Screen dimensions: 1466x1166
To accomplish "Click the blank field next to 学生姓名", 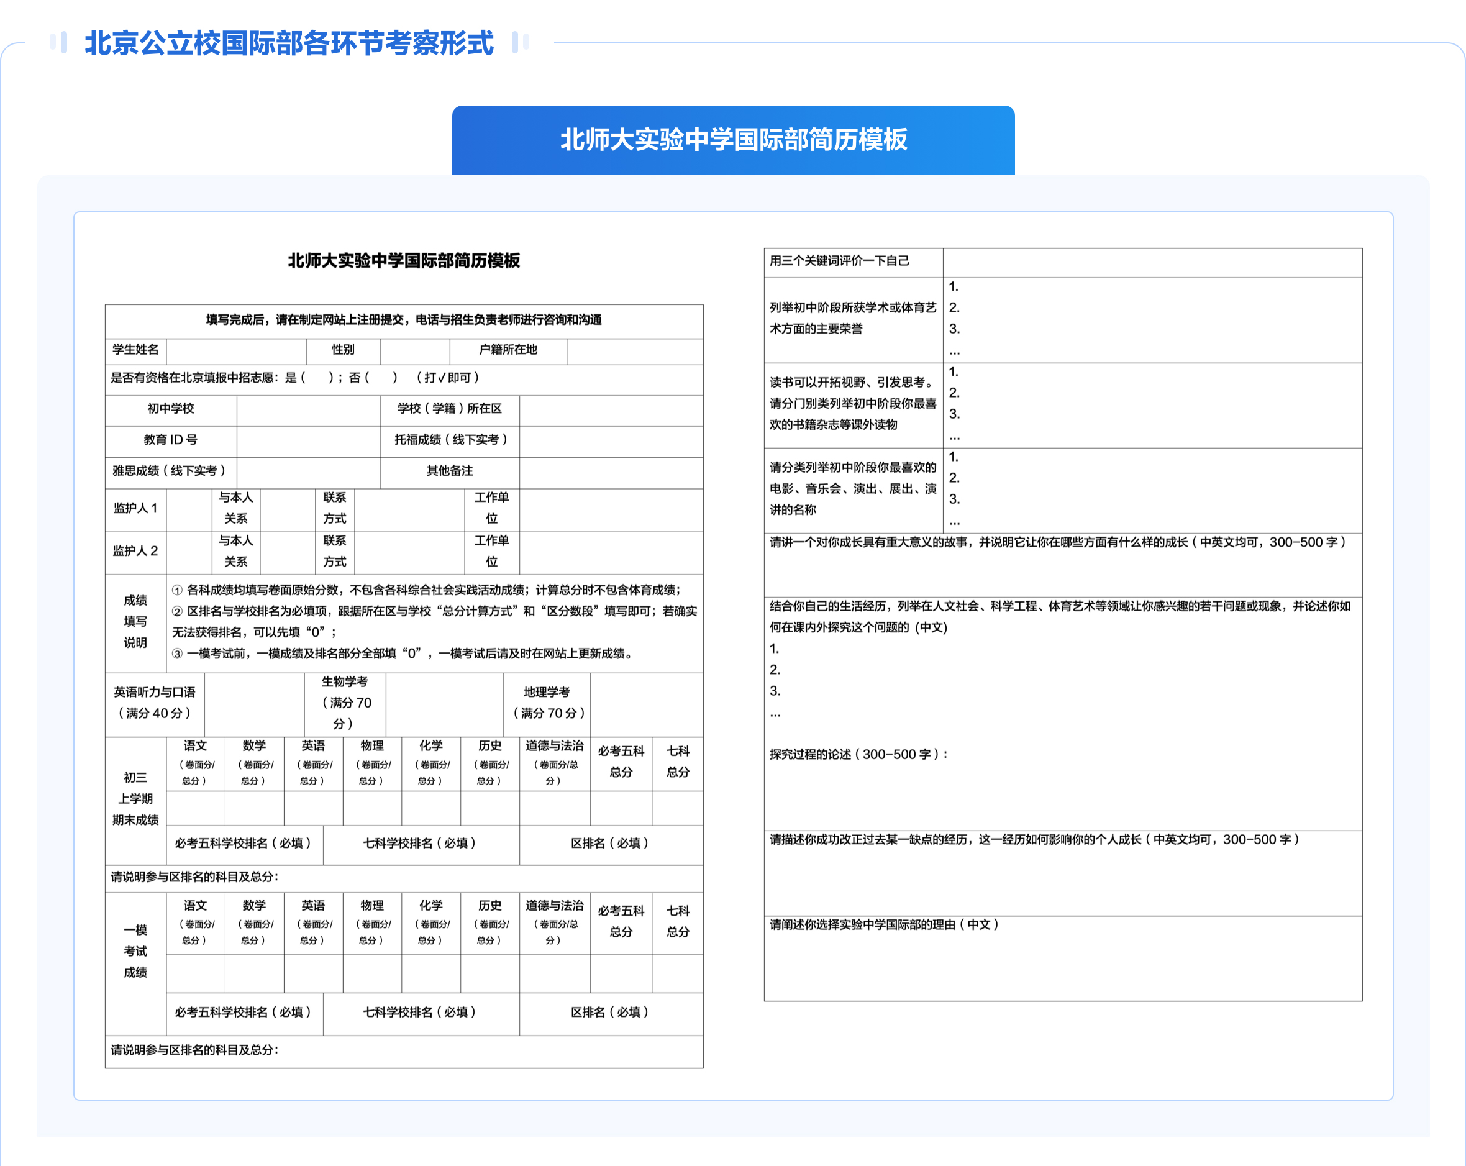I will coord(236,352).
